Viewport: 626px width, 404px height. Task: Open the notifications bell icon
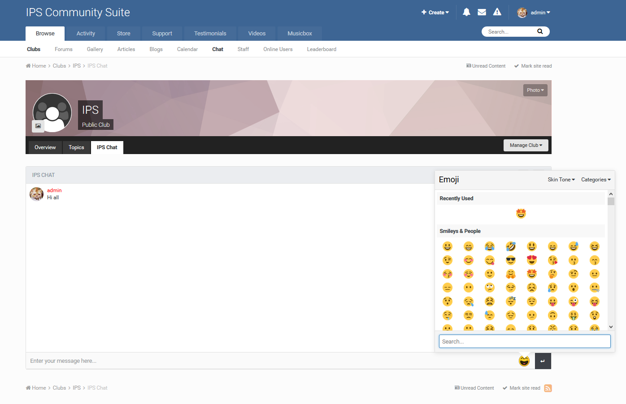(466, 12)
